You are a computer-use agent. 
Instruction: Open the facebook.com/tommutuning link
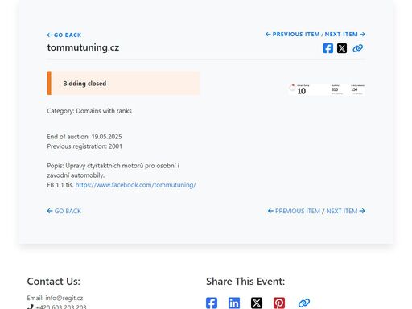click(x=135, y=185)
